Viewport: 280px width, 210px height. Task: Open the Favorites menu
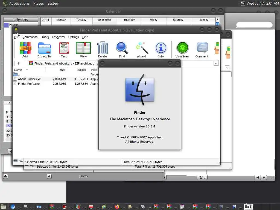pyautogui.click(x=58, y=37)
